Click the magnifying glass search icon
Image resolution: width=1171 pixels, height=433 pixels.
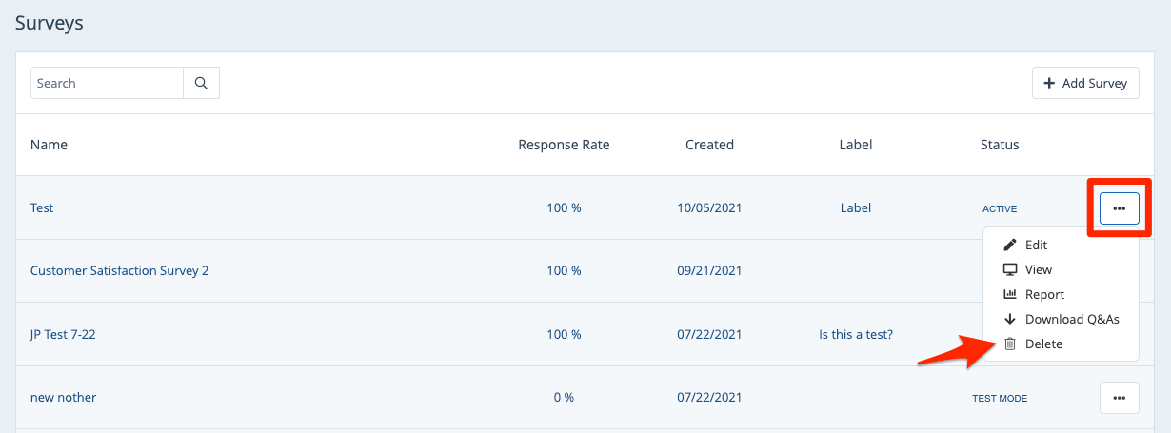tap(201, 83)
